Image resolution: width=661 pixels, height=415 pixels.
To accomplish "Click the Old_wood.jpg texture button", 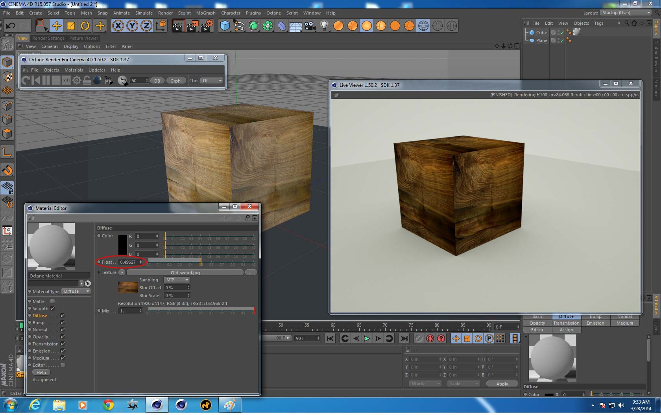I will click(x=185, y=272).
